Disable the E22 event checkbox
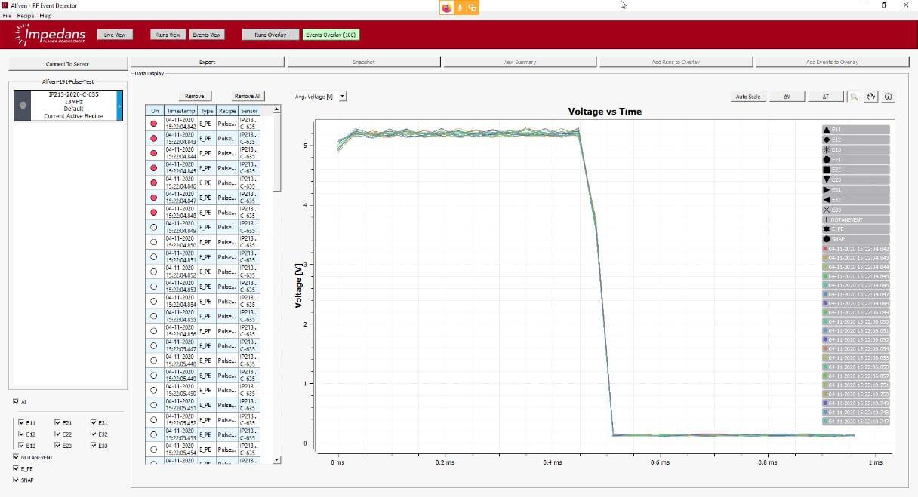 [57, 434]
